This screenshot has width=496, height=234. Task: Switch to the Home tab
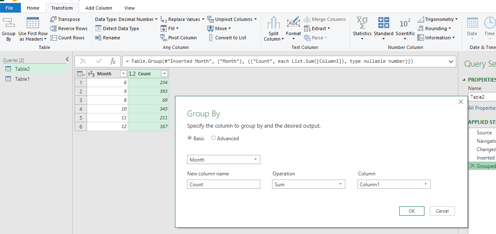click(x=33, y=8)
